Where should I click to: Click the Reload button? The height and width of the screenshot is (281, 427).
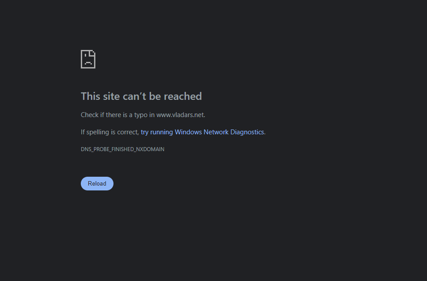(x=97, y=183)
